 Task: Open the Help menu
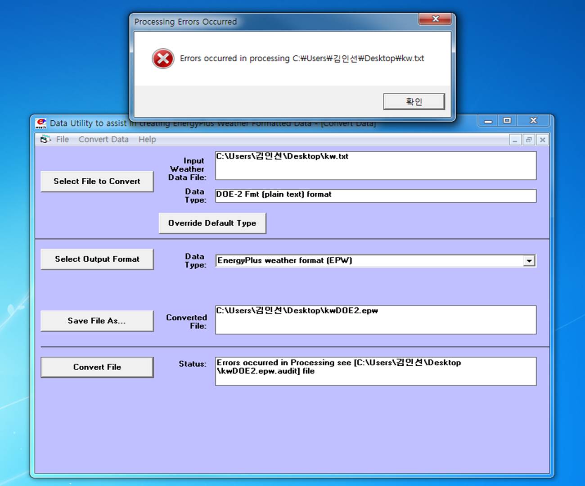[147, 140]
